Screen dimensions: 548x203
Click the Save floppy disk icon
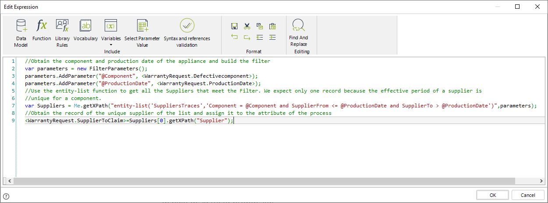(234, 26)
